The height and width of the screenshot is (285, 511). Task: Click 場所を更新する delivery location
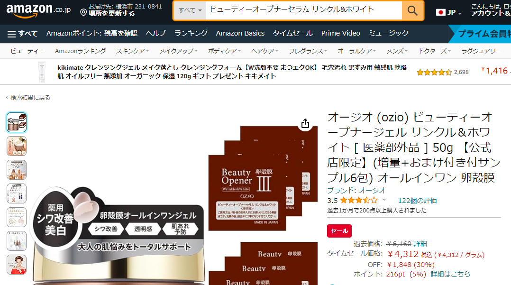point(111,13)
